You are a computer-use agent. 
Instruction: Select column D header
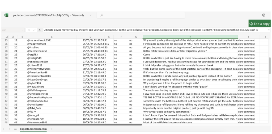click(90, 37)
